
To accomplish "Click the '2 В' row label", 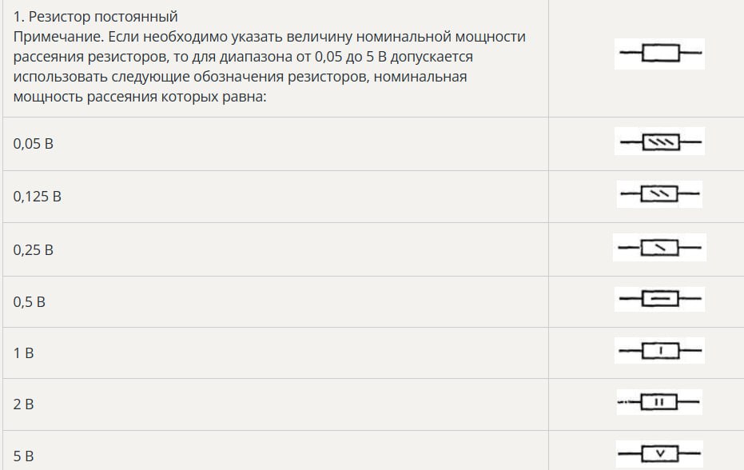I will point(23,404).
